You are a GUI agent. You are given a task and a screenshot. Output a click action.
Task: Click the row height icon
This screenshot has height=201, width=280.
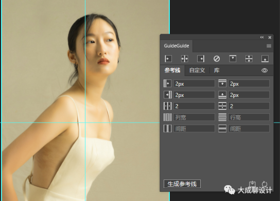(x=222, y=117)
